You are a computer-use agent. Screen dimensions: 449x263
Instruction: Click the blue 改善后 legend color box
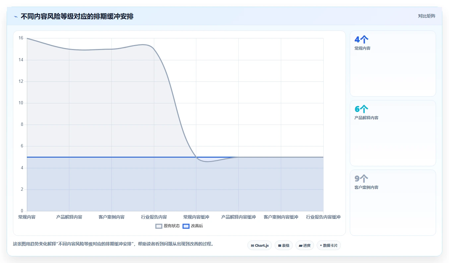(186, 226)
